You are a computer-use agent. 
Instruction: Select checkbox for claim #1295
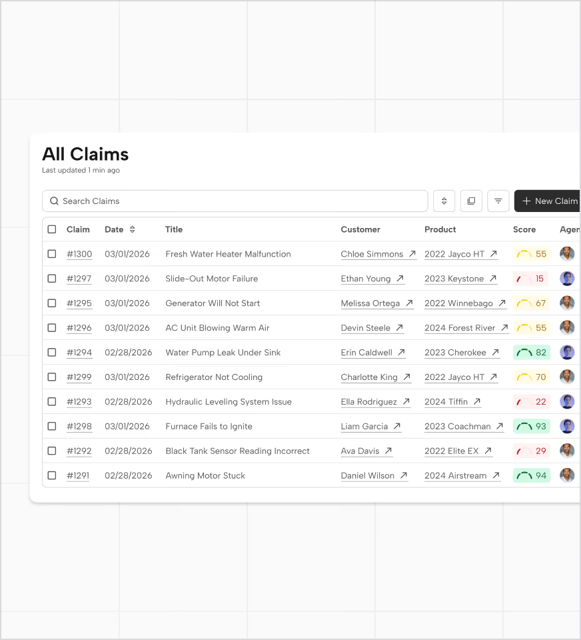(52, 303)
